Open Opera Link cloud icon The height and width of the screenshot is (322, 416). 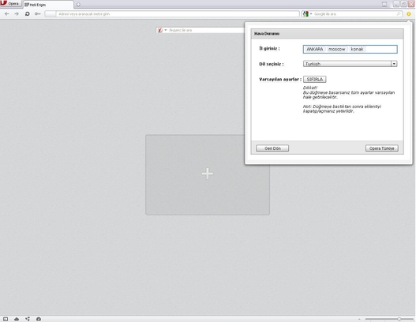(x=17, y=319)
